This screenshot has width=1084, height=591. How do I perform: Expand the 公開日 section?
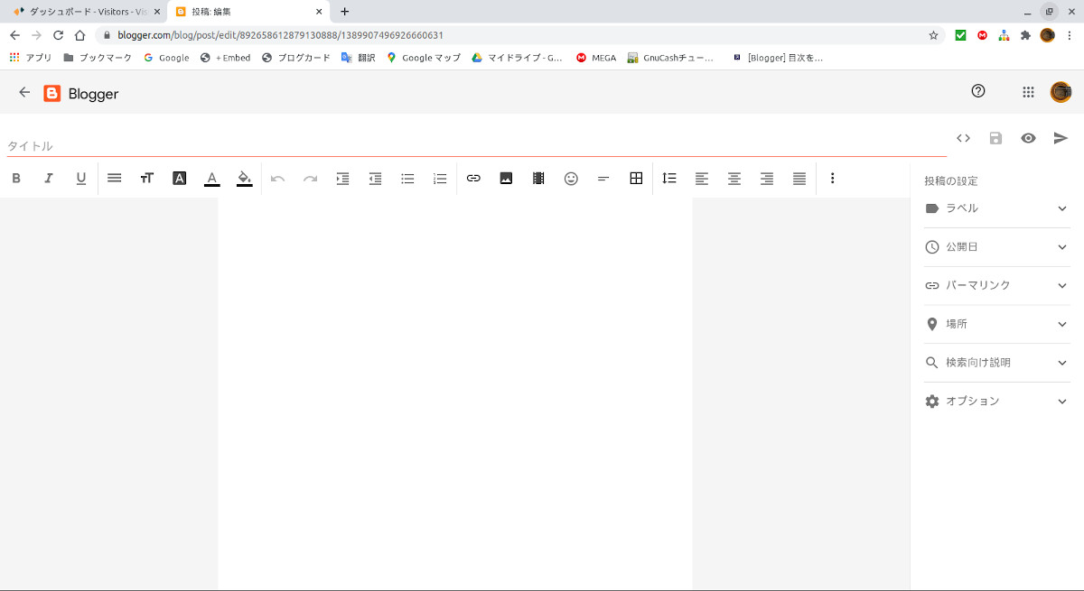tap(996, 247)
